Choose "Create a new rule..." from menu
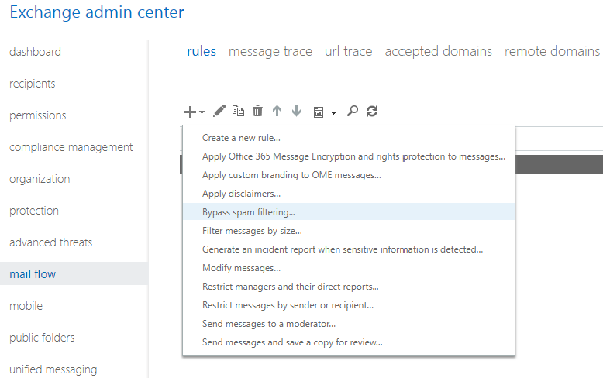The image size is (603, 378). [241, 138]
